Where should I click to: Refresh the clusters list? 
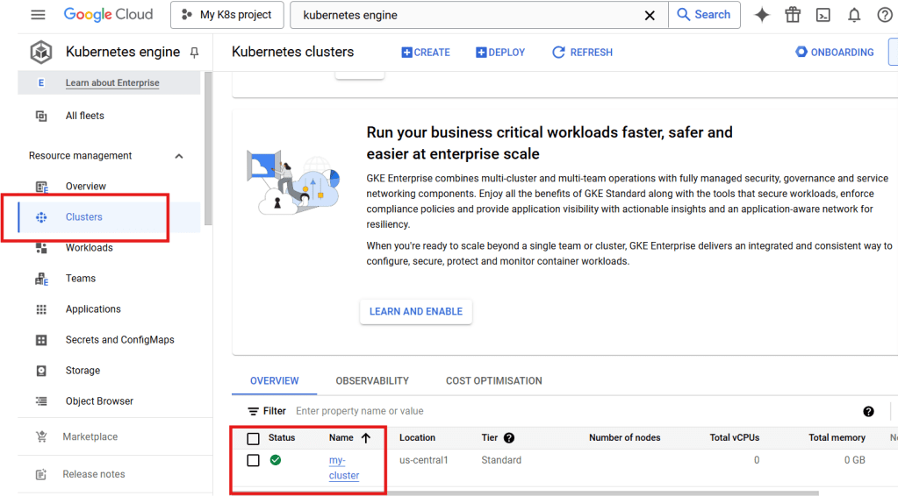582,53
